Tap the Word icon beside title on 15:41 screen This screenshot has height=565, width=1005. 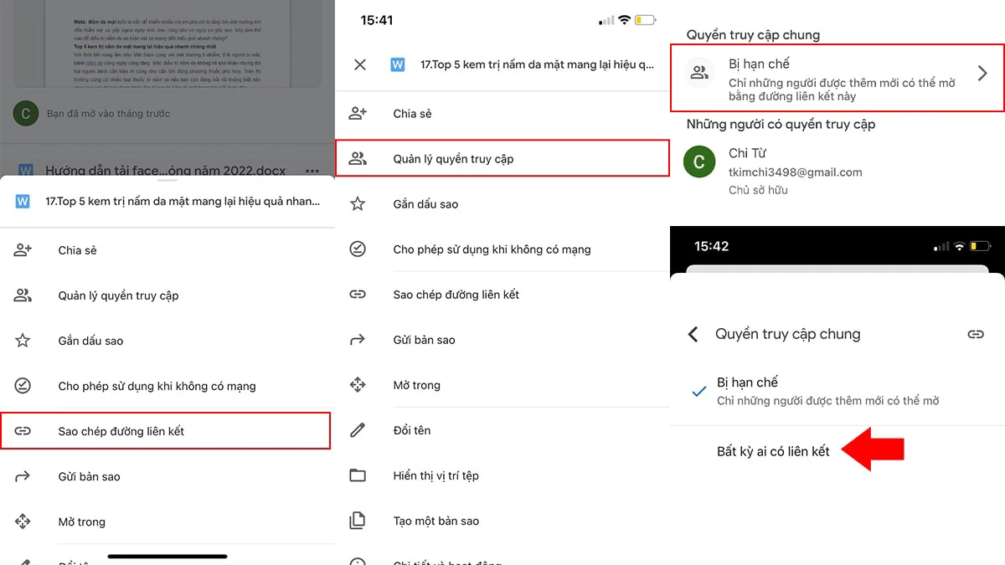[398, 64]
